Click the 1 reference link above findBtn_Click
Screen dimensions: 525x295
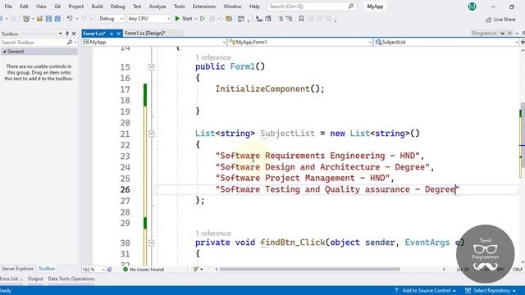[213, 233]
